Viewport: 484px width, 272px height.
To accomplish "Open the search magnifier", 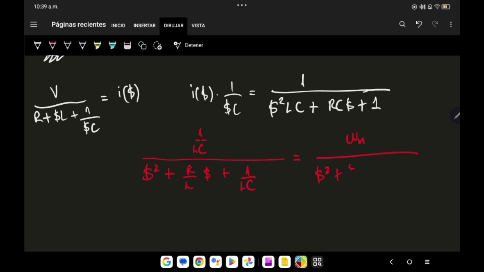I will point(402,24).
